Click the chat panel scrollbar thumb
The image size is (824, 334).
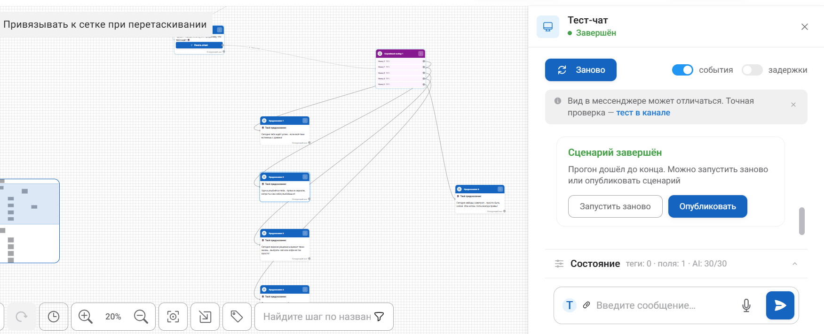coord(802,221)
